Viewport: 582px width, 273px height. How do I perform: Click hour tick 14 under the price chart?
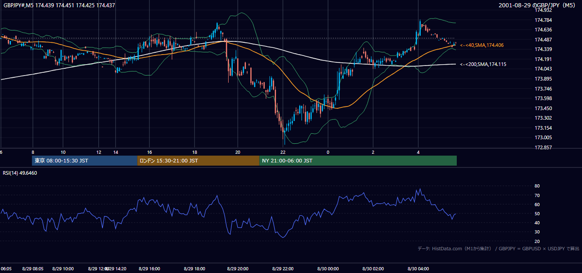click(x=116, y=152)
